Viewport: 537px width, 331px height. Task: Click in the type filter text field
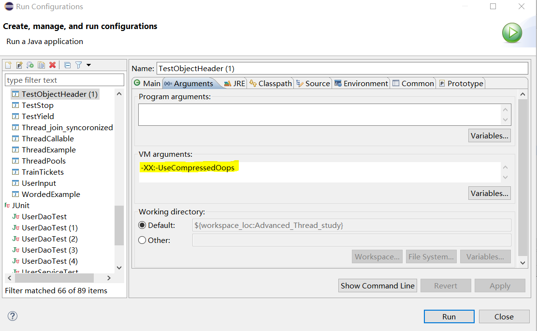pos(64,80)
